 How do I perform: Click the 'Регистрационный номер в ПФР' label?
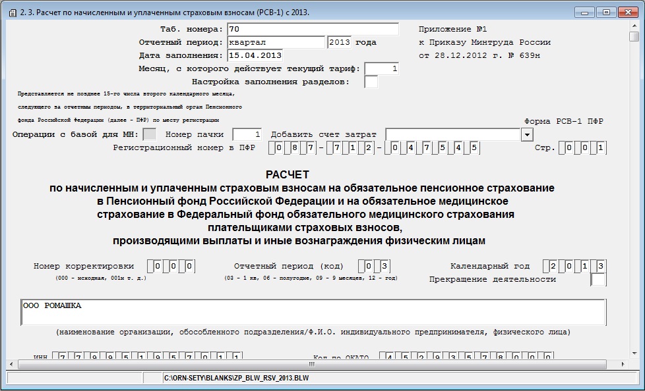pos(184,148)
